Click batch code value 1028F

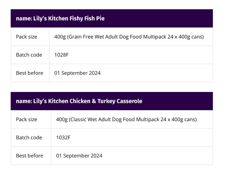pos(62,55)
